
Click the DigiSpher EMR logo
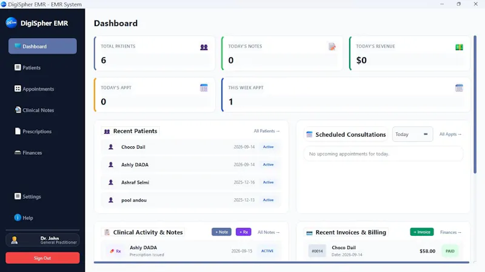[12, 23]
